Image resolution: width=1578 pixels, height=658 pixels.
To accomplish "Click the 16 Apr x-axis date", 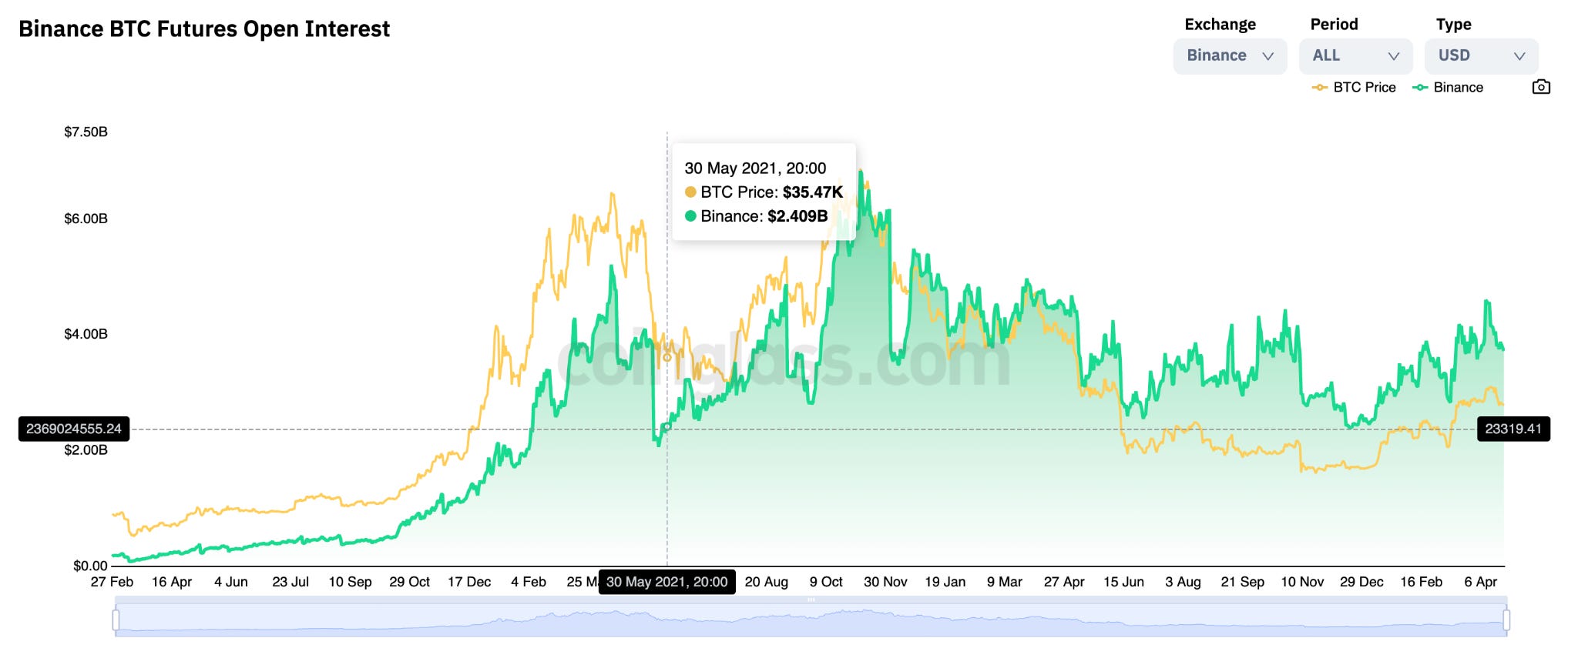I will point(172,583).
